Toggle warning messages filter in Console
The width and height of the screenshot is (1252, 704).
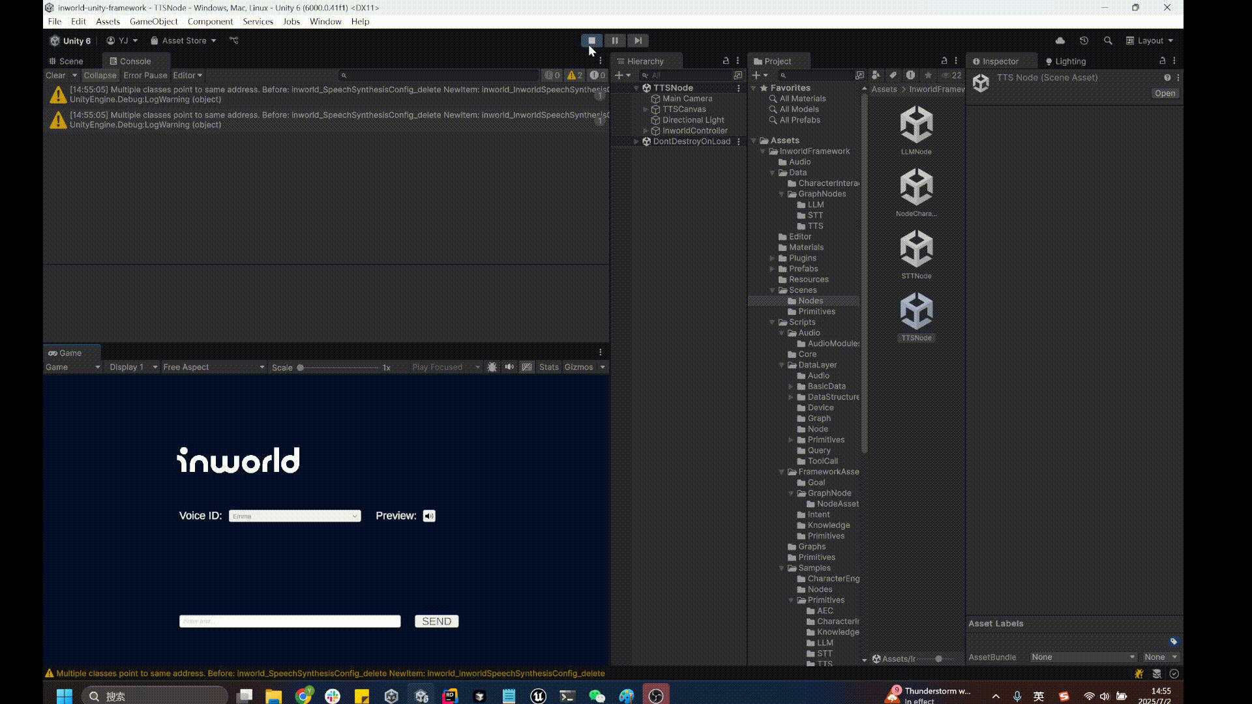coord(574,75)
